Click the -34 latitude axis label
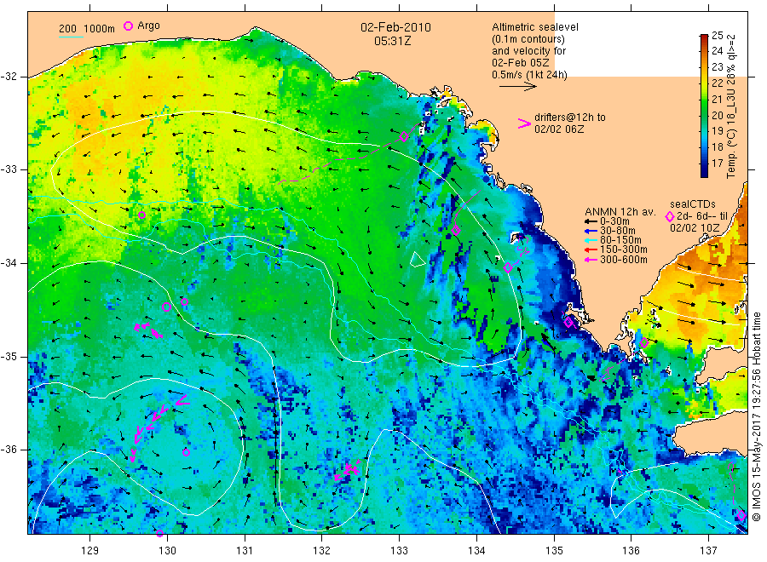 (x=9, y=263)
